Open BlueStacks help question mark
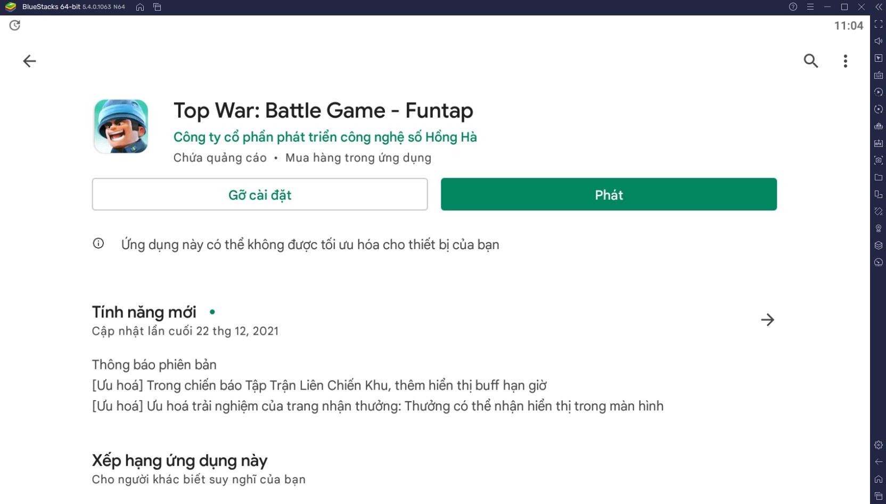This screenshot has width=886, height=504. click(793, 7)
